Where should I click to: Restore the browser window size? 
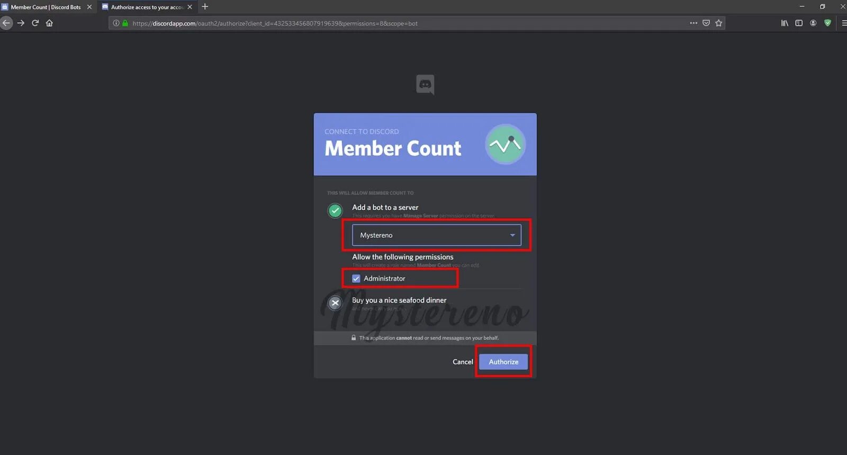(x=822, y=6)
